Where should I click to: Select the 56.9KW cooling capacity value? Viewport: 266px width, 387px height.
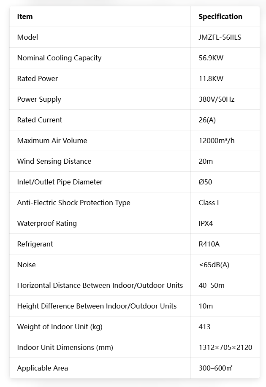(x=211, y=58)
